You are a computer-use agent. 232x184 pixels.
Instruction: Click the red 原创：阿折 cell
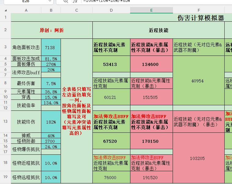tap(52, 30)
